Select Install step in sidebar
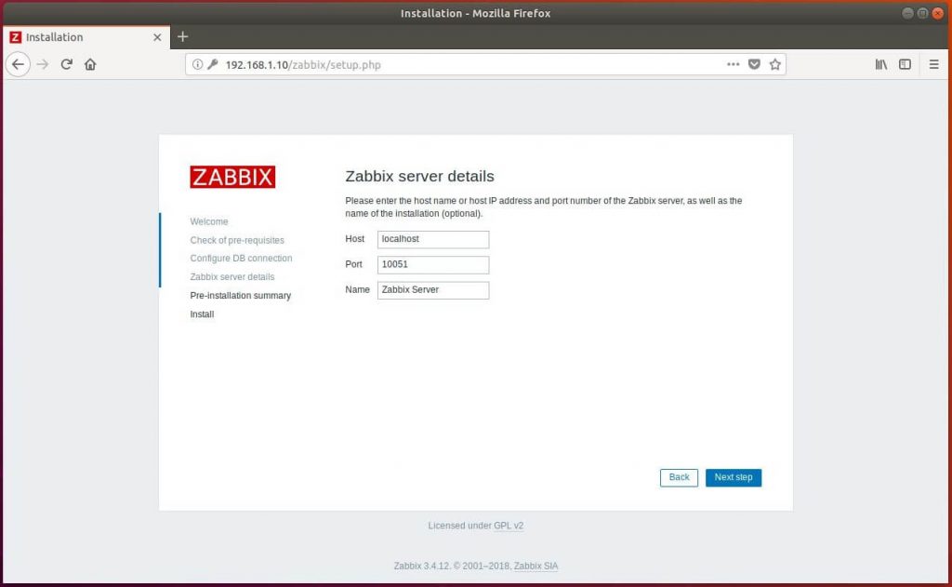Viewport: 952px width, 587px height. (x=202, y=314)
